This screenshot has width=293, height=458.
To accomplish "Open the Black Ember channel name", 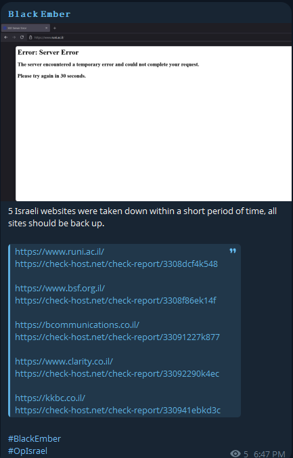I will click(39, 14).
